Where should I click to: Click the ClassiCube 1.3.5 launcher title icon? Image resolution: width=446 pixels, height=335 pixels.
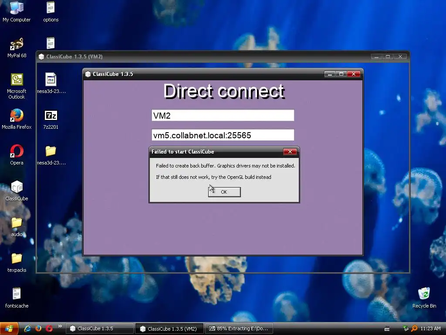point(88,74)
